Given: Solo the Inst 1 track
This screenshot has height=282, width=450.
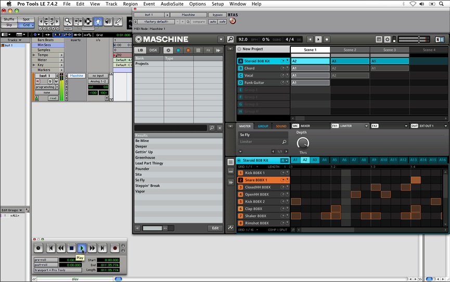Looking at the screenshot, I should coord(50,81).
